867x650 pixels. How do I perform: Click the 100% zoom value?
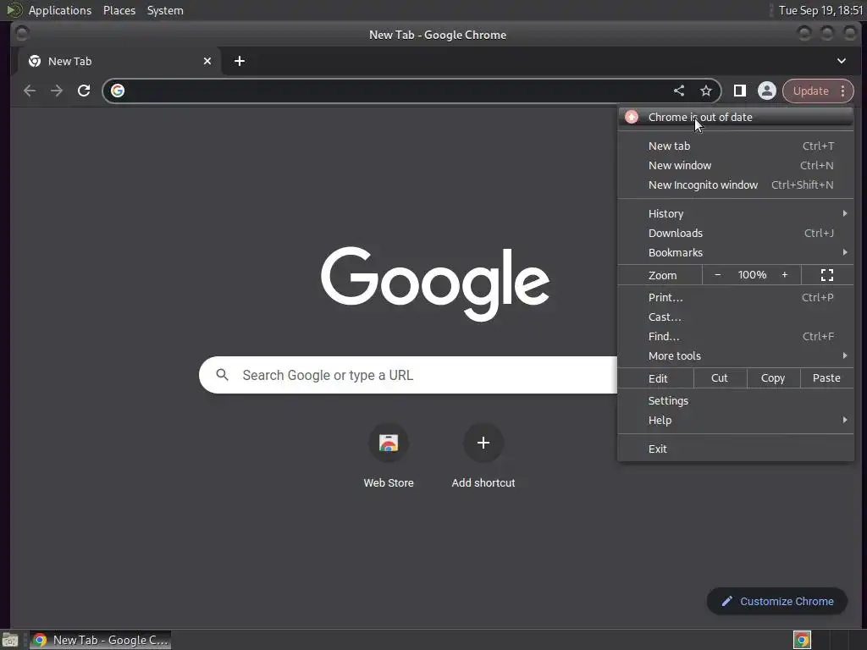point(752,275)
